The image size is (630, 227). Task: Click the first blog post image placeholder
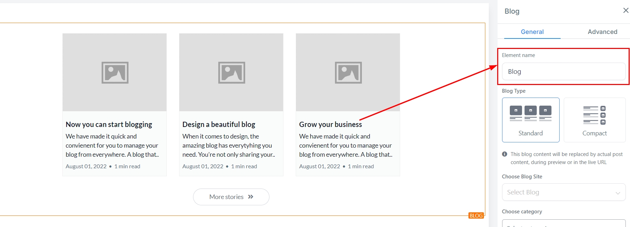115,72
